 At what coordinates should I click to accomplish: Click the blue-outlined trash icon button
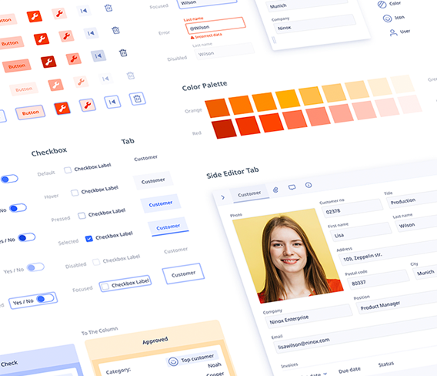click(x=137, y=99)
